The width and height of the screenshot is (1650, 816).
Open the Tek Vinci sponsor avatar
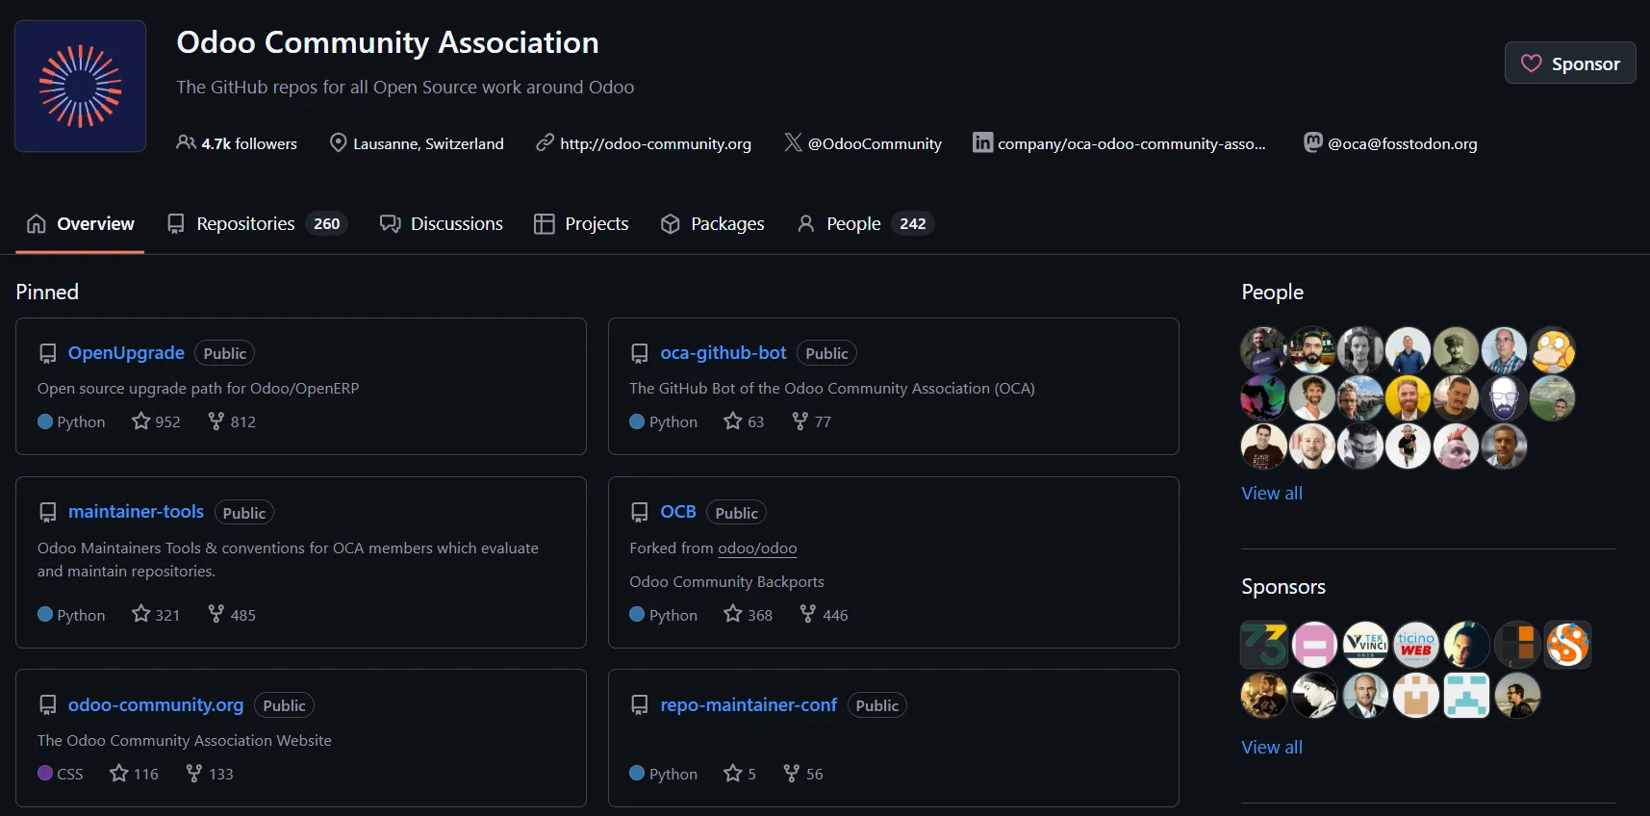[x=1365, y=645]
